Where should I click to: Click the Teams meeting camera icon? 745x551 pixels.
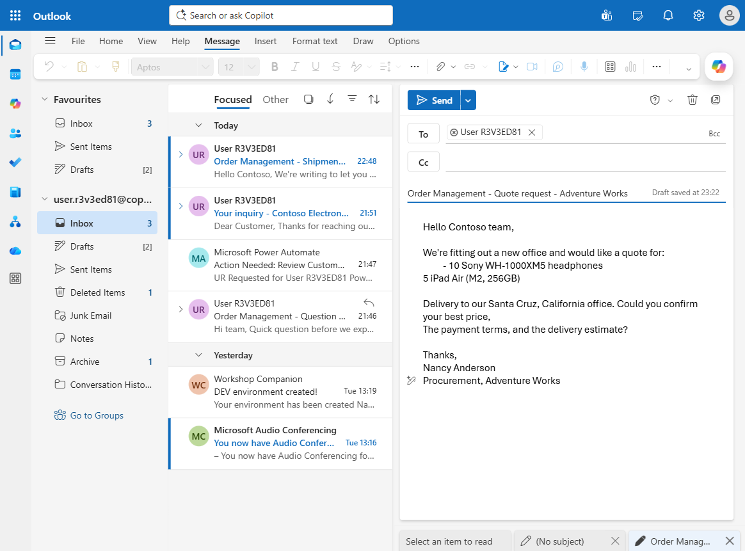point(532,67)
